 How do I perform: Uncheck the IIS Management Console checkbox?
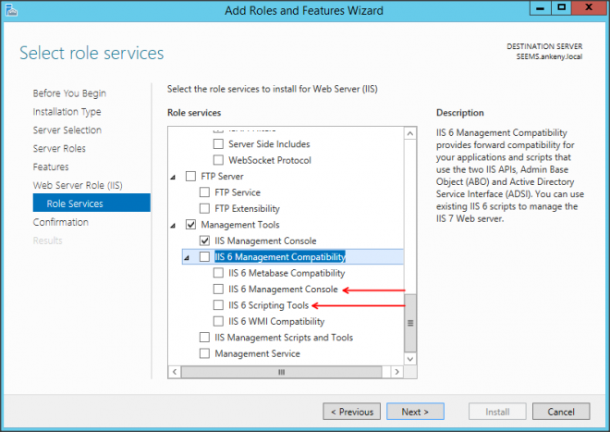tap(205, 241)
